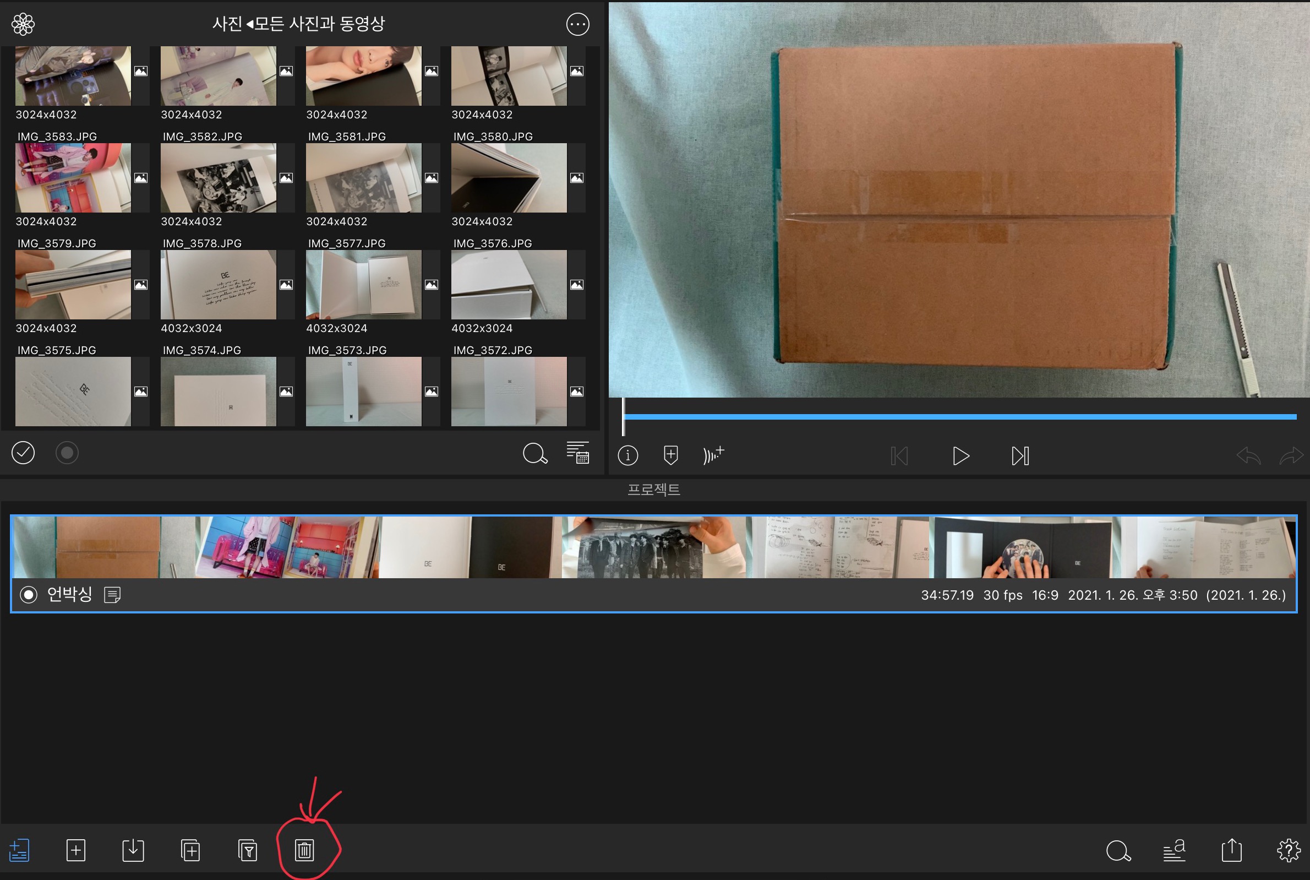Image resolution: width=1310 pixels, height=880 pixels.
Task: Expand the 사진 source back arrow
Action: 249,24
